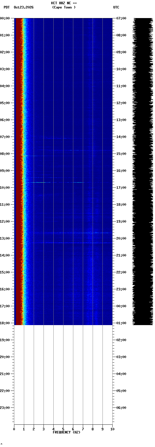
Task: Click the UTC time label '07:00'
Action: tap(121, 18)
